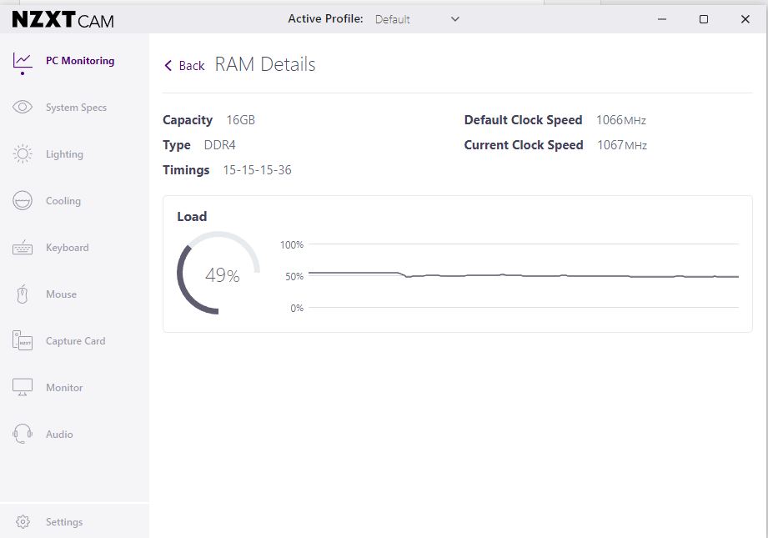The width and height of the screenshot is (768, 538).
Task: Click the 1067MHz current clock value
Action: (x=622, y=145)
